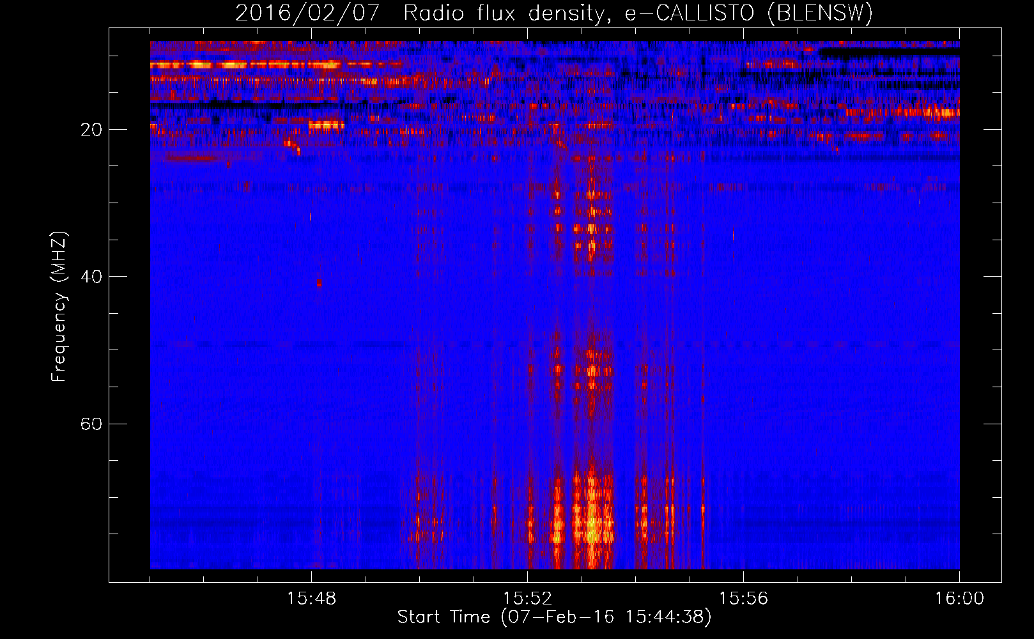Click the 15:56 time tick label
This screenshot has width=1034, height=639.
click(743, 599)
